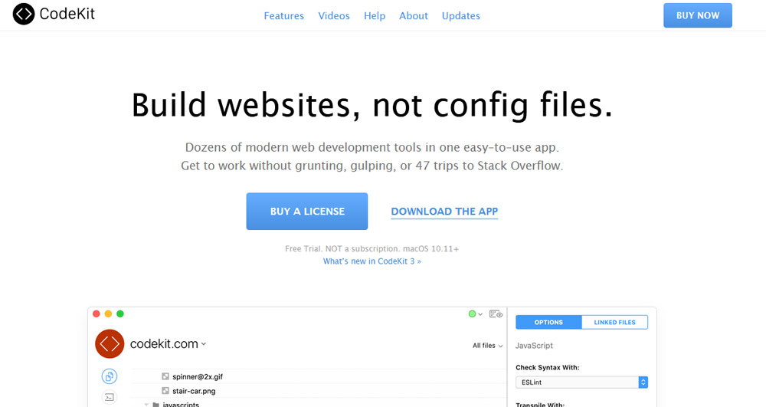Click the Free Trial subscription note
Viewport: 766px width, 407px height.
tap(372, 248)
